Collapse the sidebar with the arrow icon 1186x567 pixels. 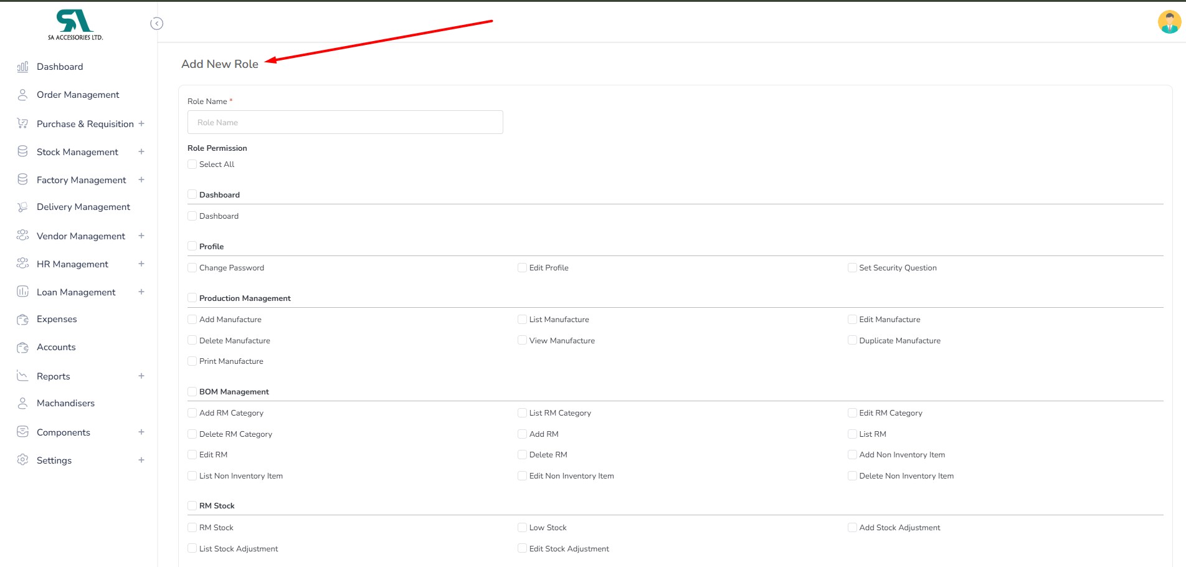tap(157, 24)
